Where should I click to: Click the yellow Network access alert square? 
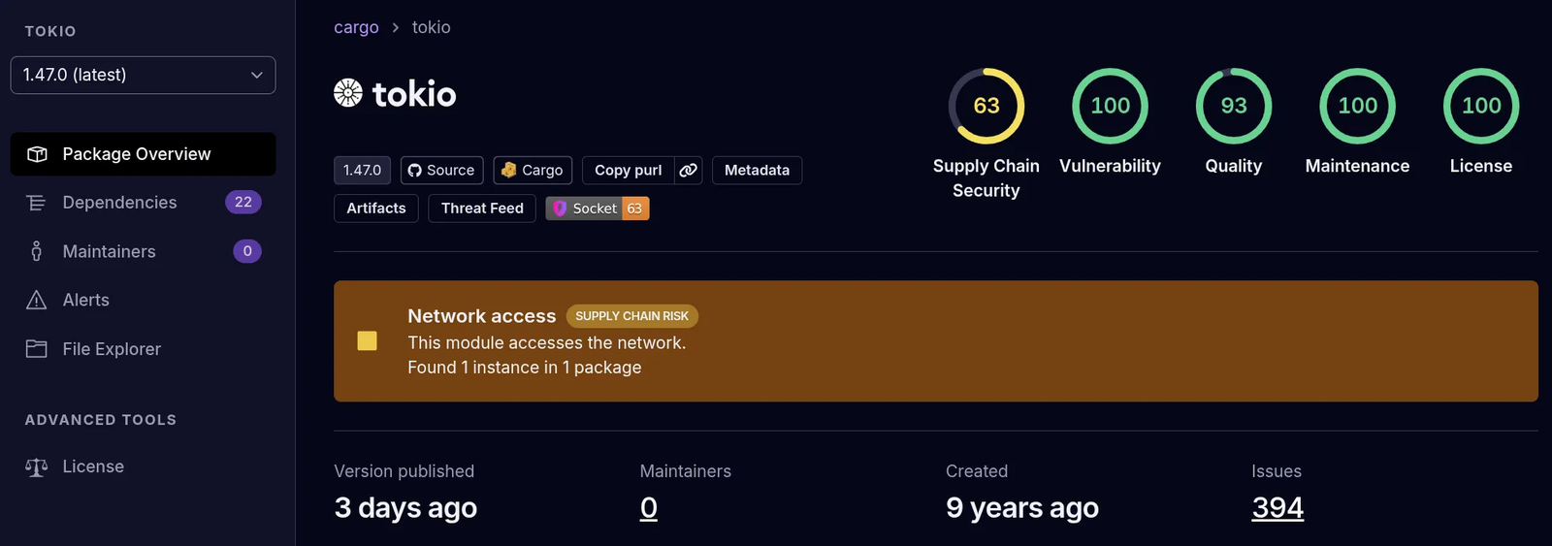(367, 340)
